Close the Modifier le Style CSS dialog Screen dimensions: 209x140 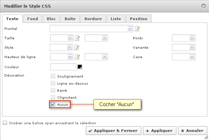point(204,6)
